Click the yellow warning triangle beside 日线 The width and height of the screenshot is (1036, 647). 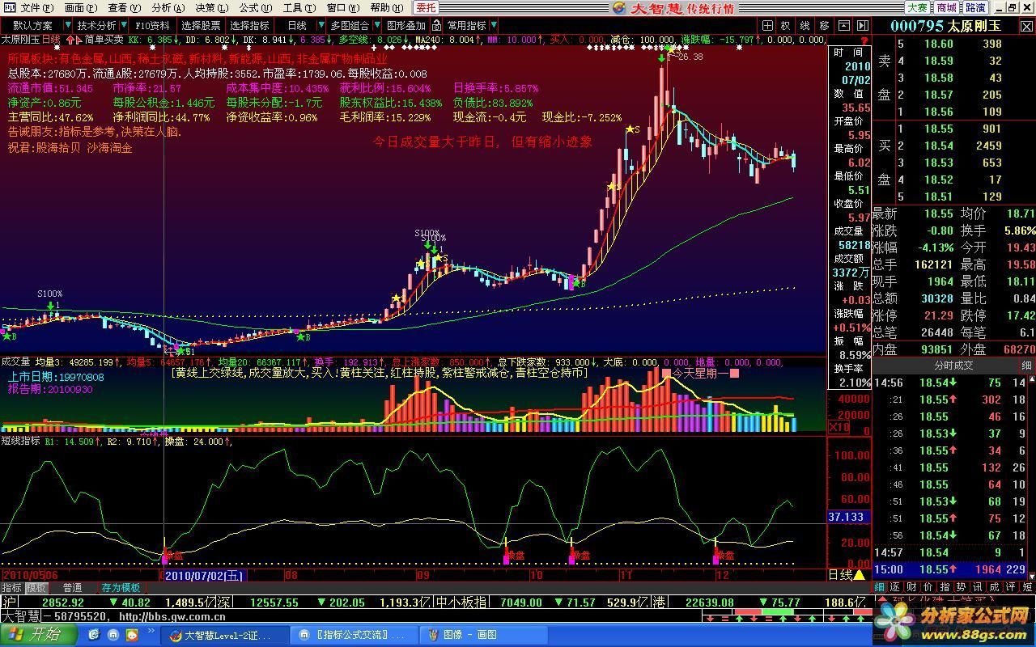click(x=859, y=575)
